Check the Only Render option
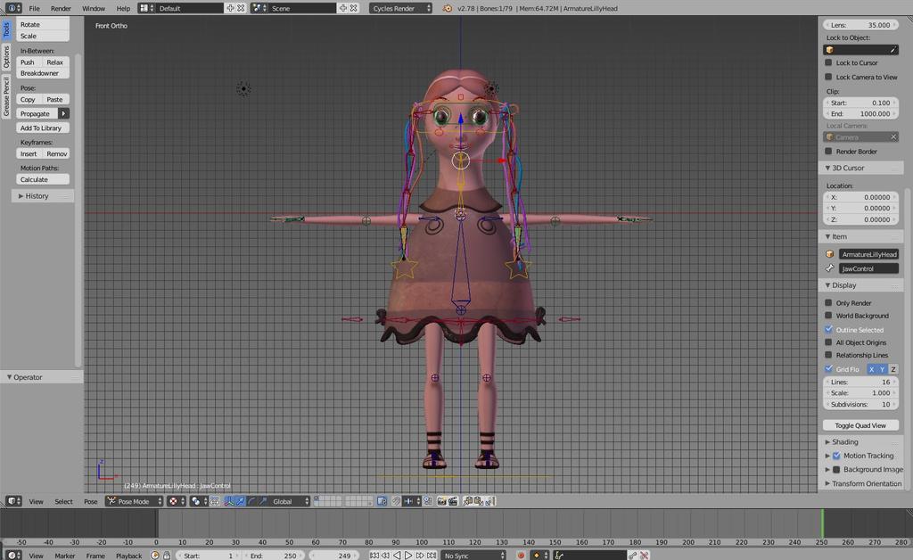 pyautogui.click(x=828, y=302)
